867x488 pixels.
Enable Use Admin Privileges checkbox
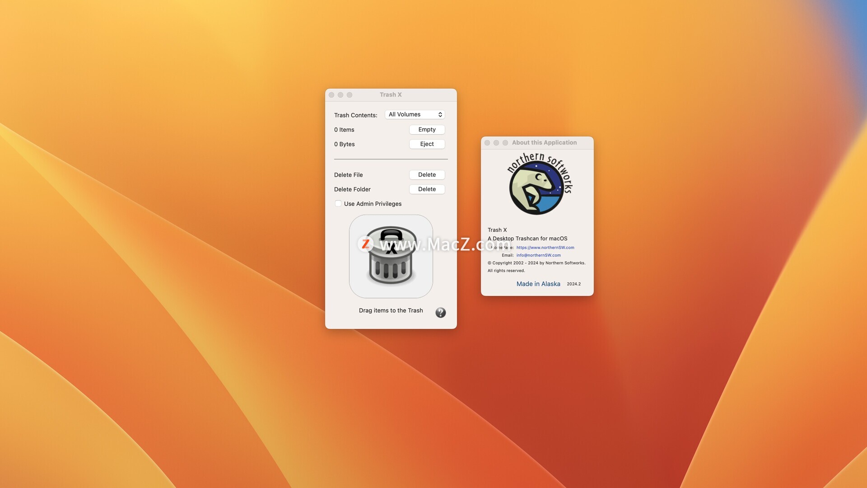pos(338,203)
